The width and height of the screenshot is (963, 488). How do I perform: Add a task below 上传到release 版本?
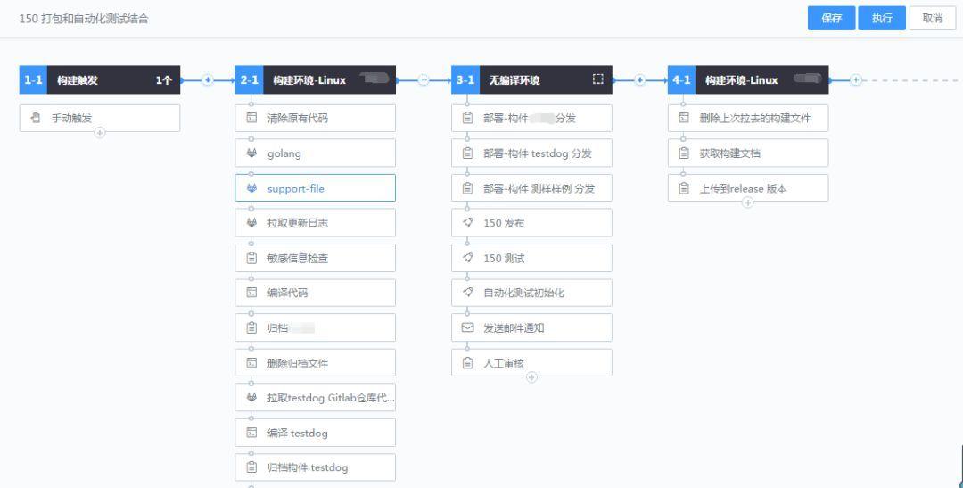(x=747, y=203)
